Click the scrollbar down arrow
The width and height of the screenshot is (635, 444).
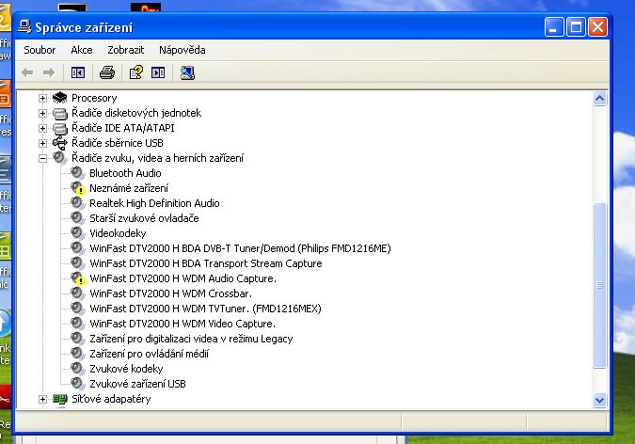pos(599,400)
